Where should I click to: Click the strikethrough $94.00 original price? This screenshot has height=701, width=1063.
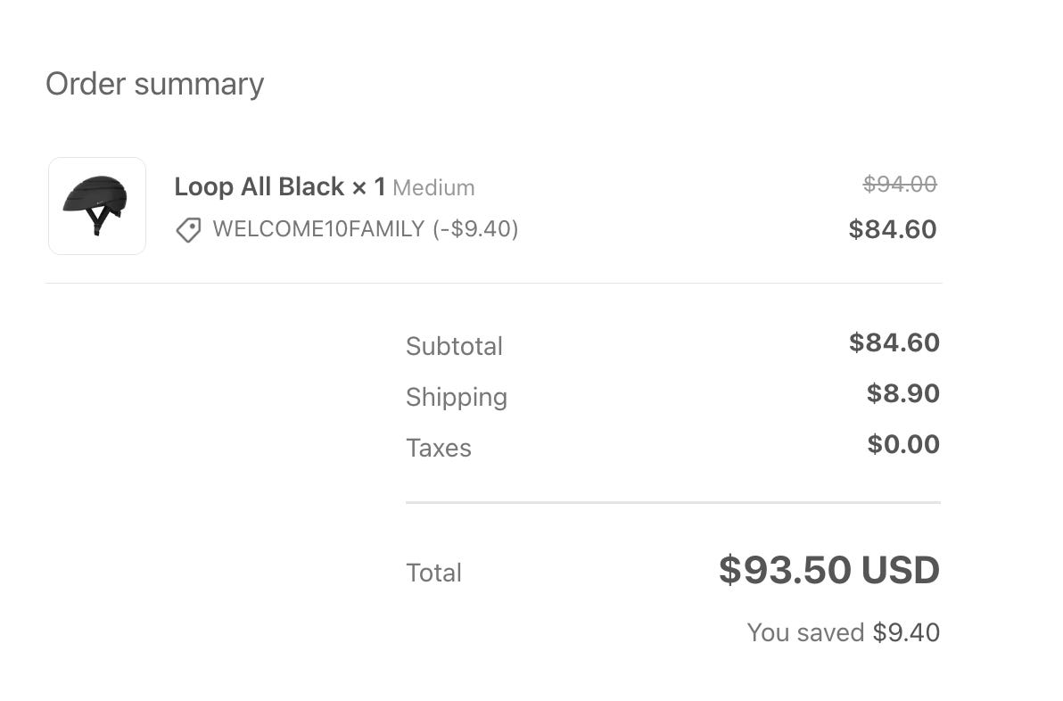899,184
